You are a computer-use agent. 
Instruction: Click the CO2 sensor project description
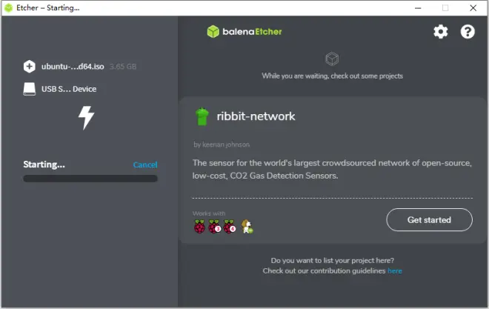tap(332, 169)
